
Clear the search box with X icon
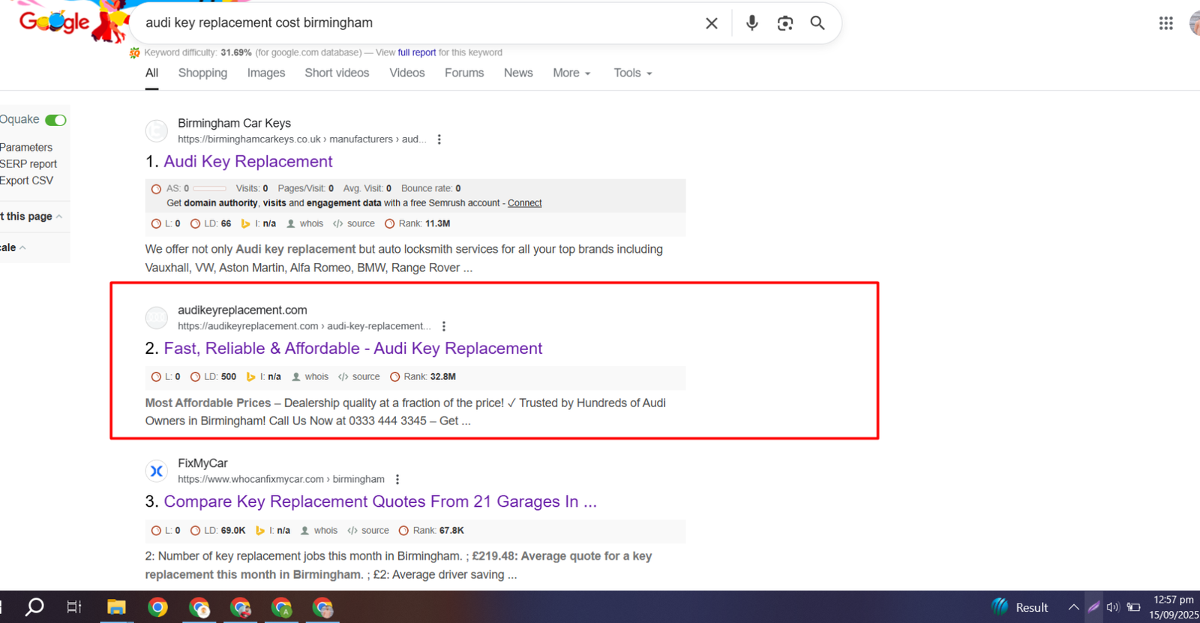(x=711, y=23)
